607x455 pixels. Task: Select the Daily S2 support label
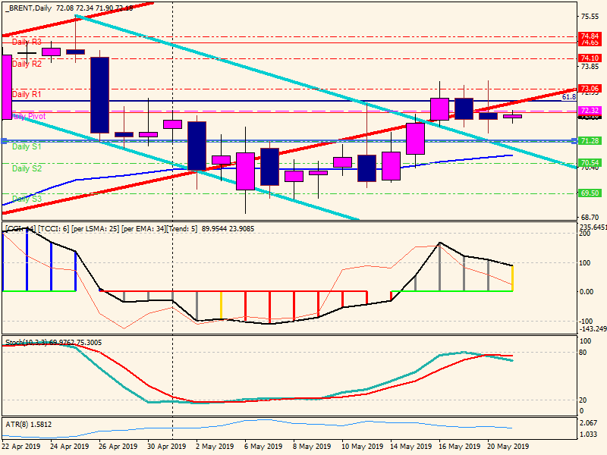[x=27, y=168]
